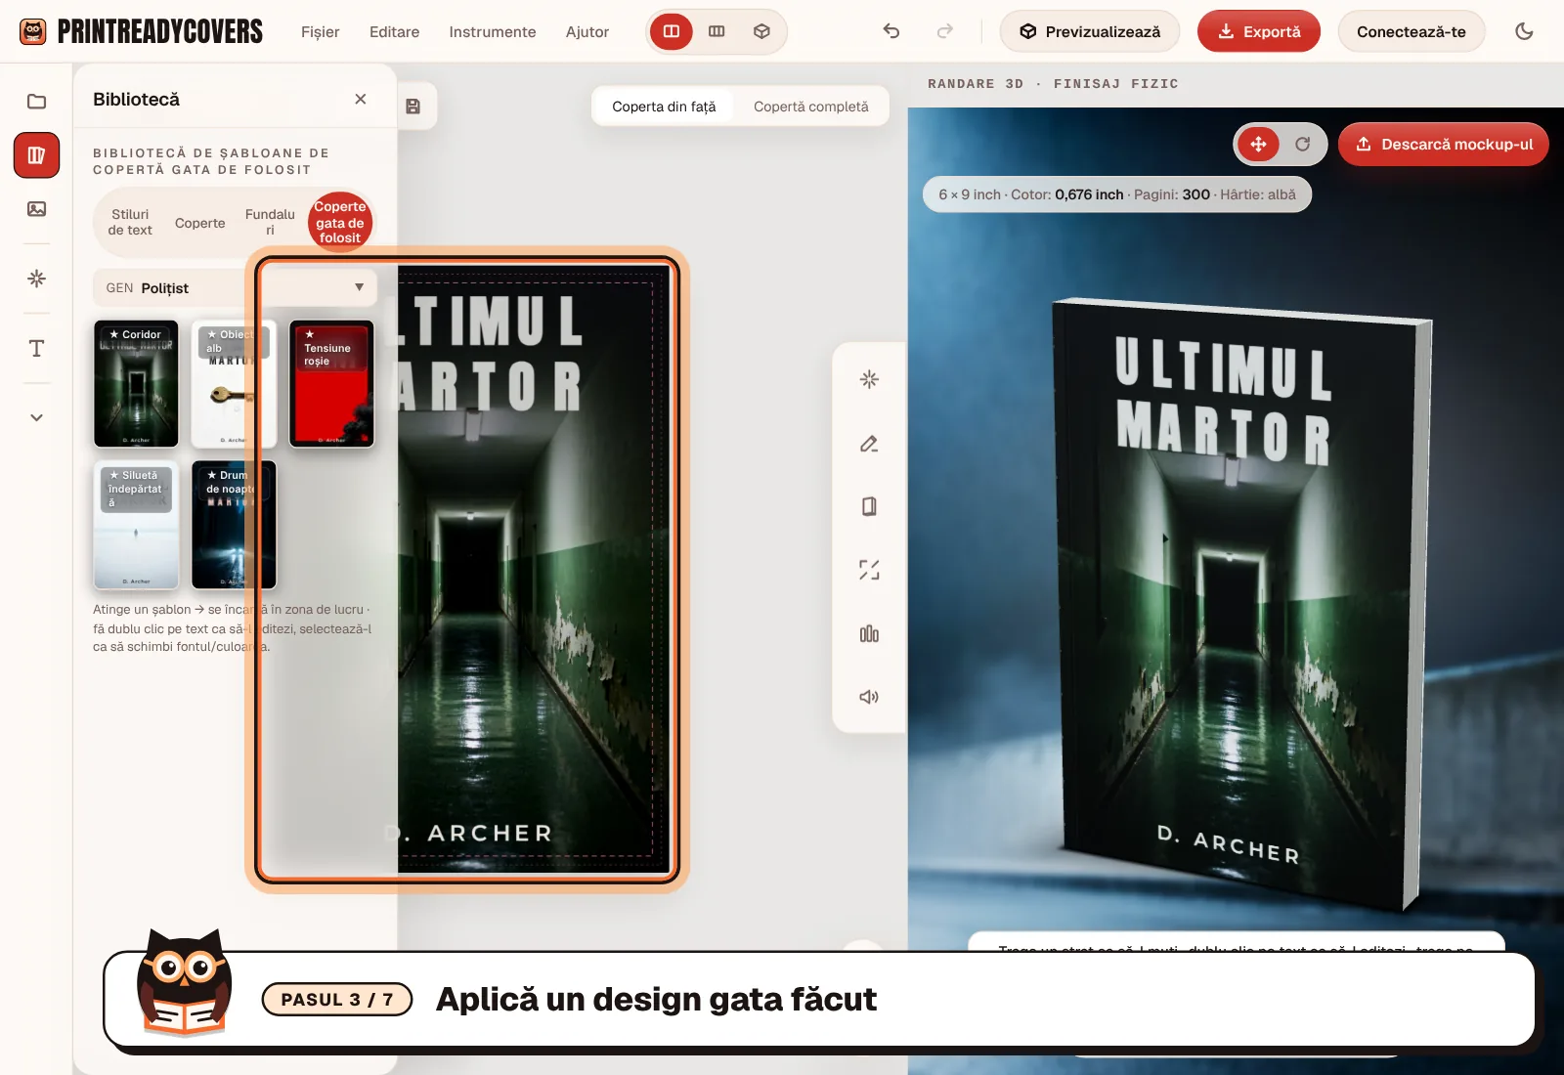Enable move mode in 3D render
1564x1075 pixels.
[1258, 145]
